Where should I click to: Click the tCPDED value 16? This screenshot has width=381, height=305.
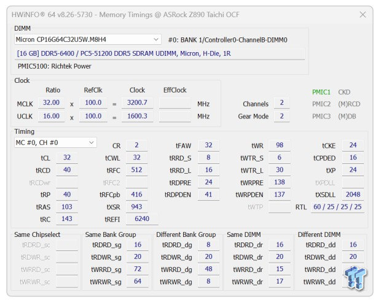pyautogui.click(x=353, y=158)
